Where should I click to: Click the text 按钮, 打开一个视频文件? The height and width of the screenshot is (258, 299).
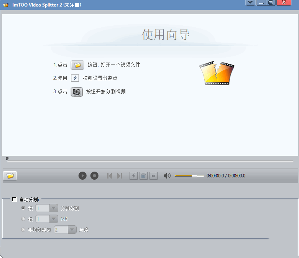[114, 65]
